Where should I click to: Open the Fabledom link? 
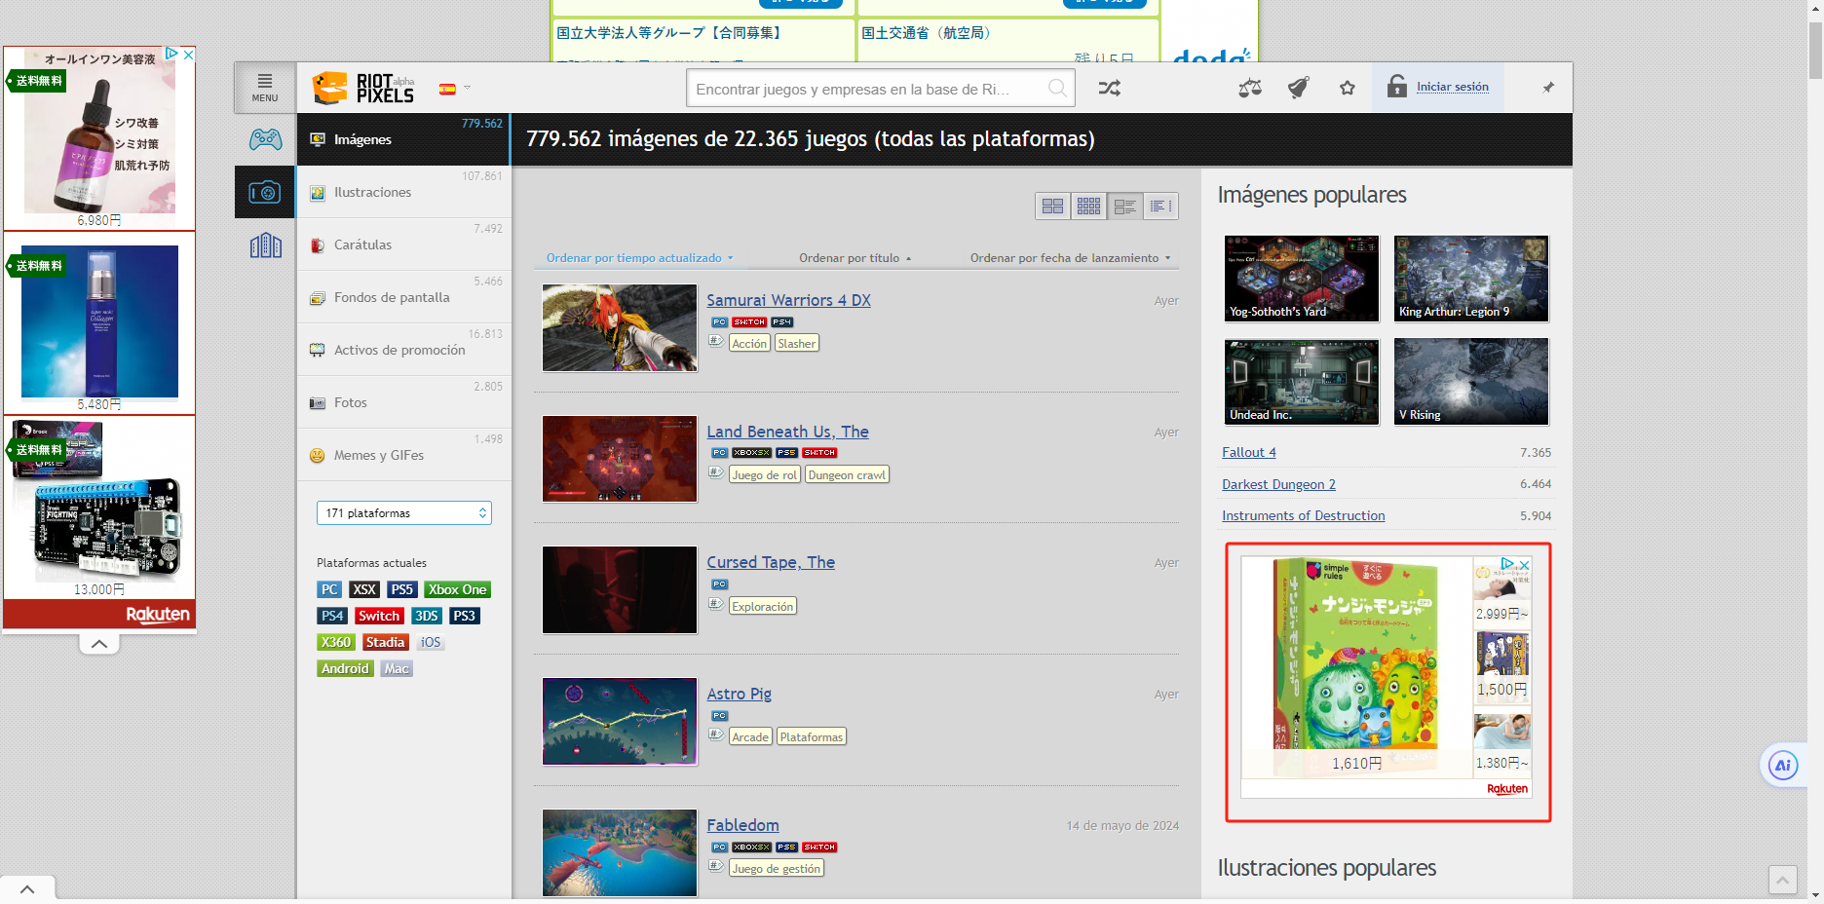(x=742, y=825)
